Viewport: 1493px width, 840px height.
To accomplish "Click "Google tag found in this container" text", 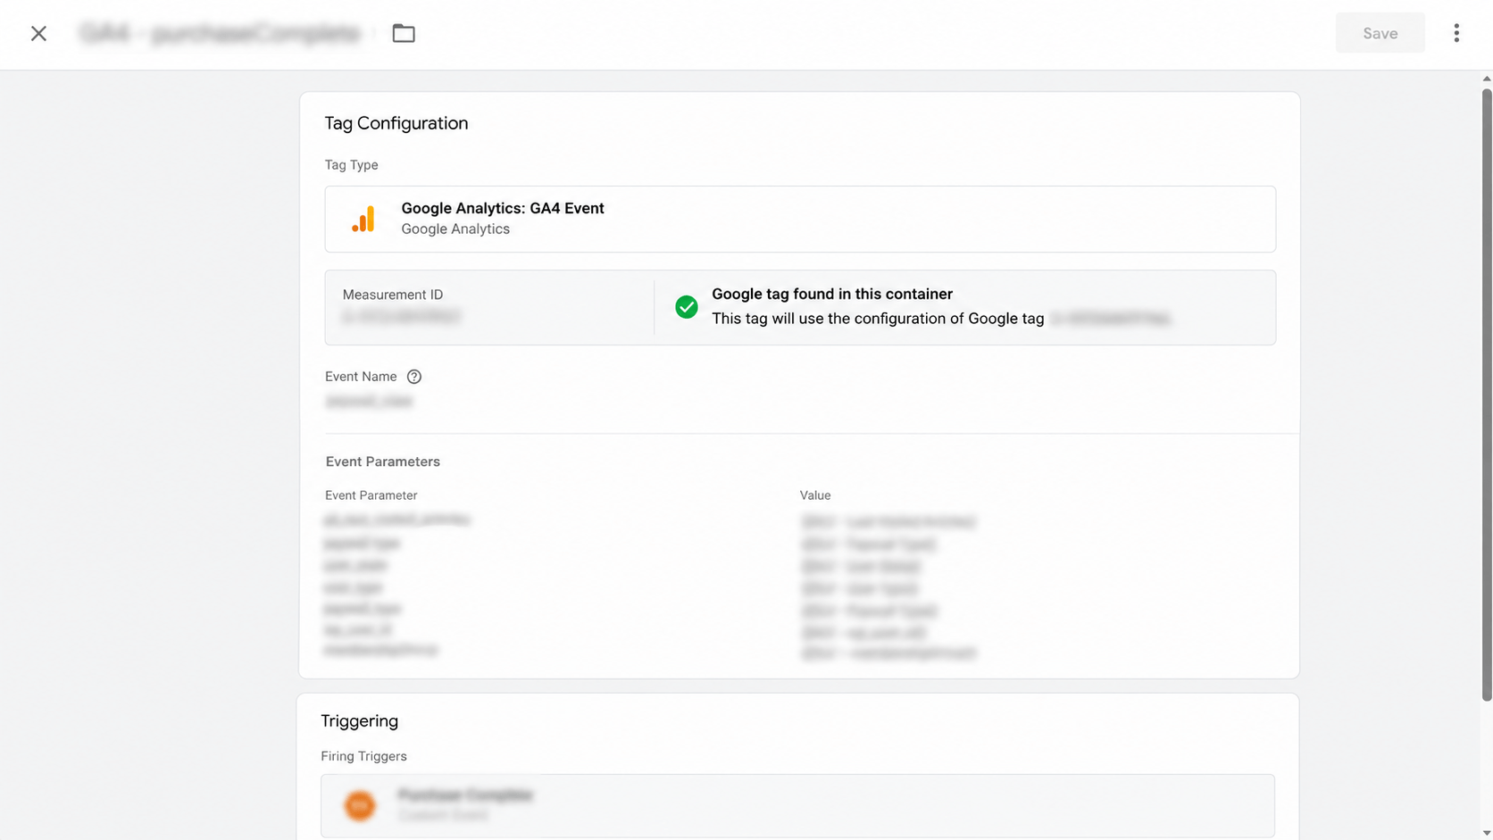I will tap(832, 294).
